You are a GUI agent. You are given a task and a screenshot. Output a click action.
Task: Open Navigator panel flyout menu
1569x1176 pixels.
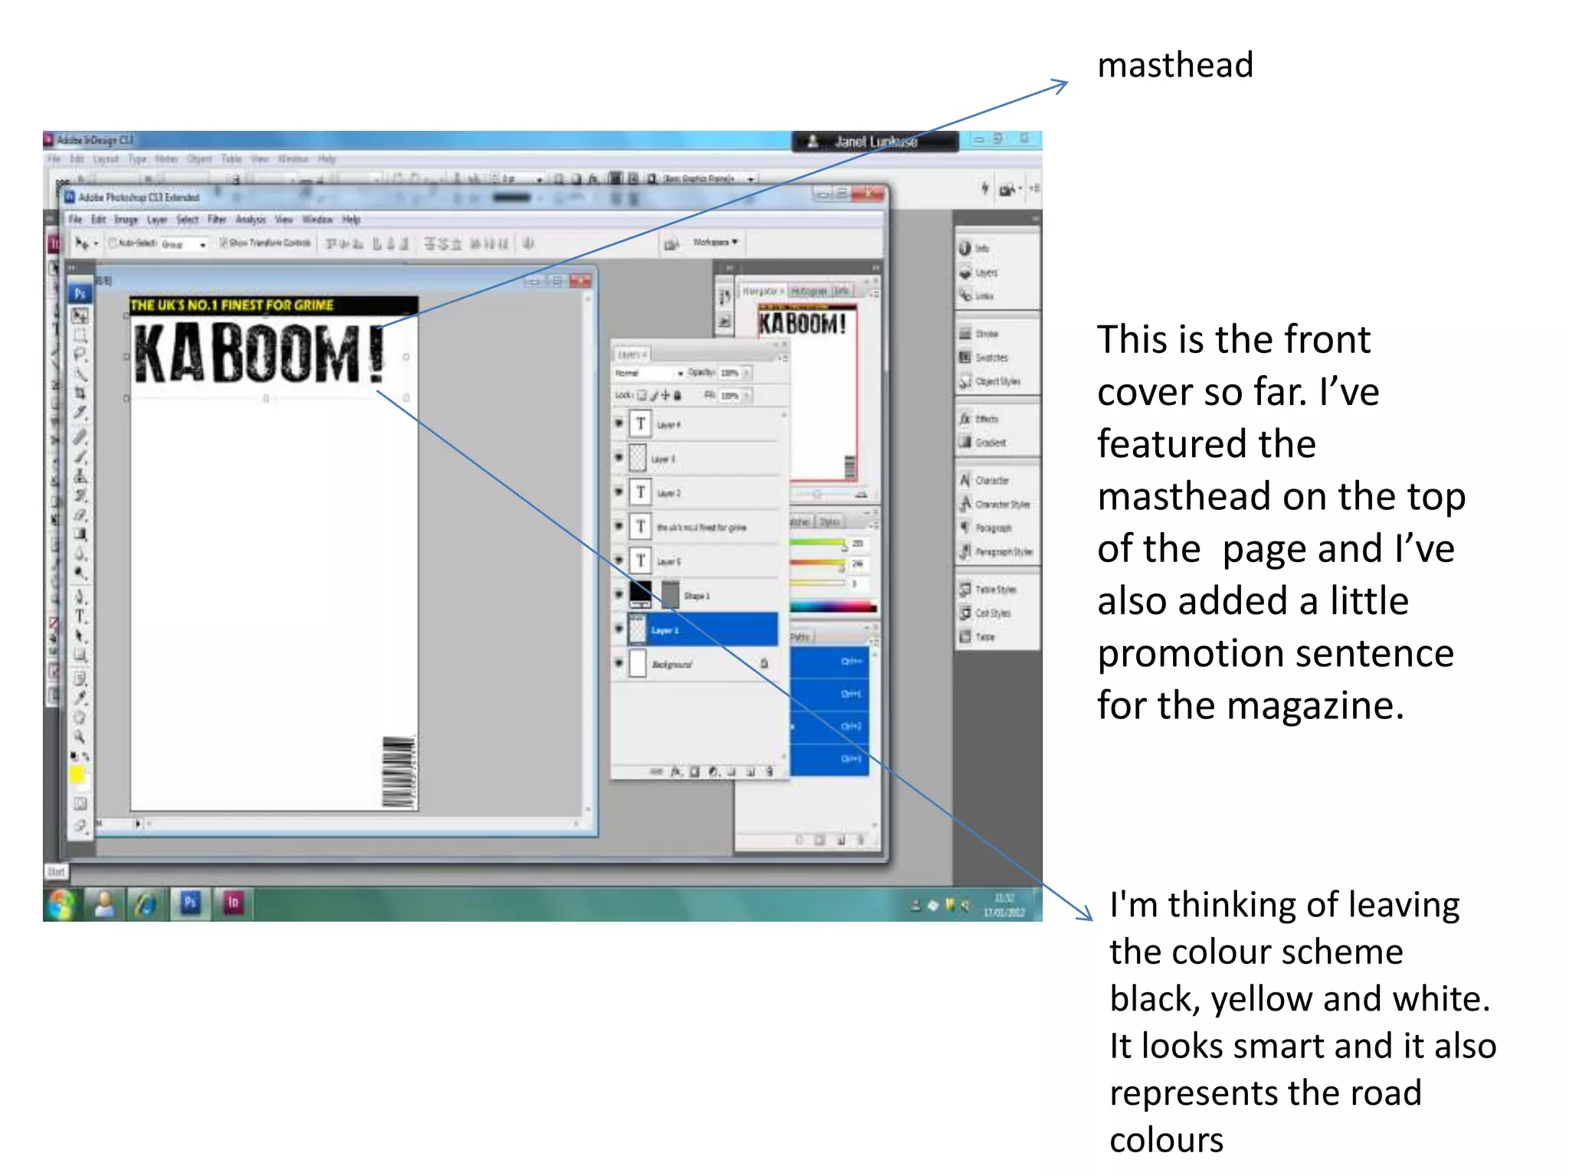tap(874, 293)
